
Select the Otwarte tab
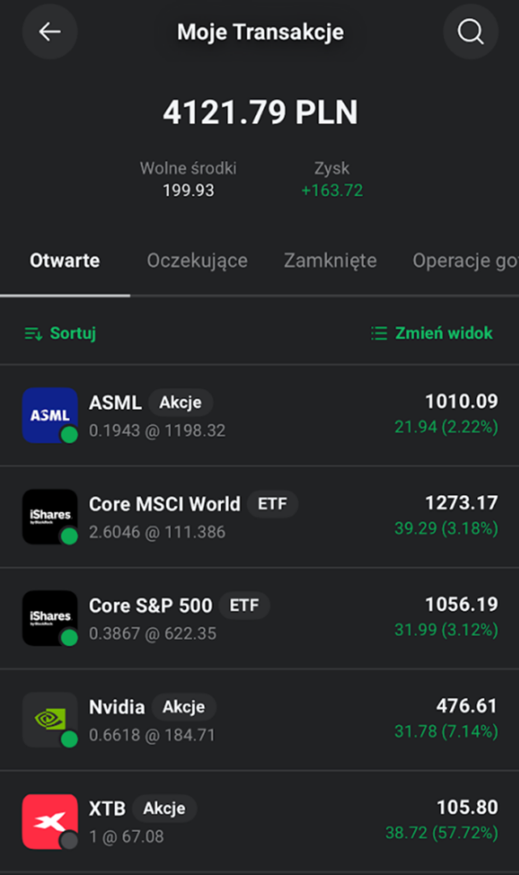pyautogui.click(x=65, y=261)
